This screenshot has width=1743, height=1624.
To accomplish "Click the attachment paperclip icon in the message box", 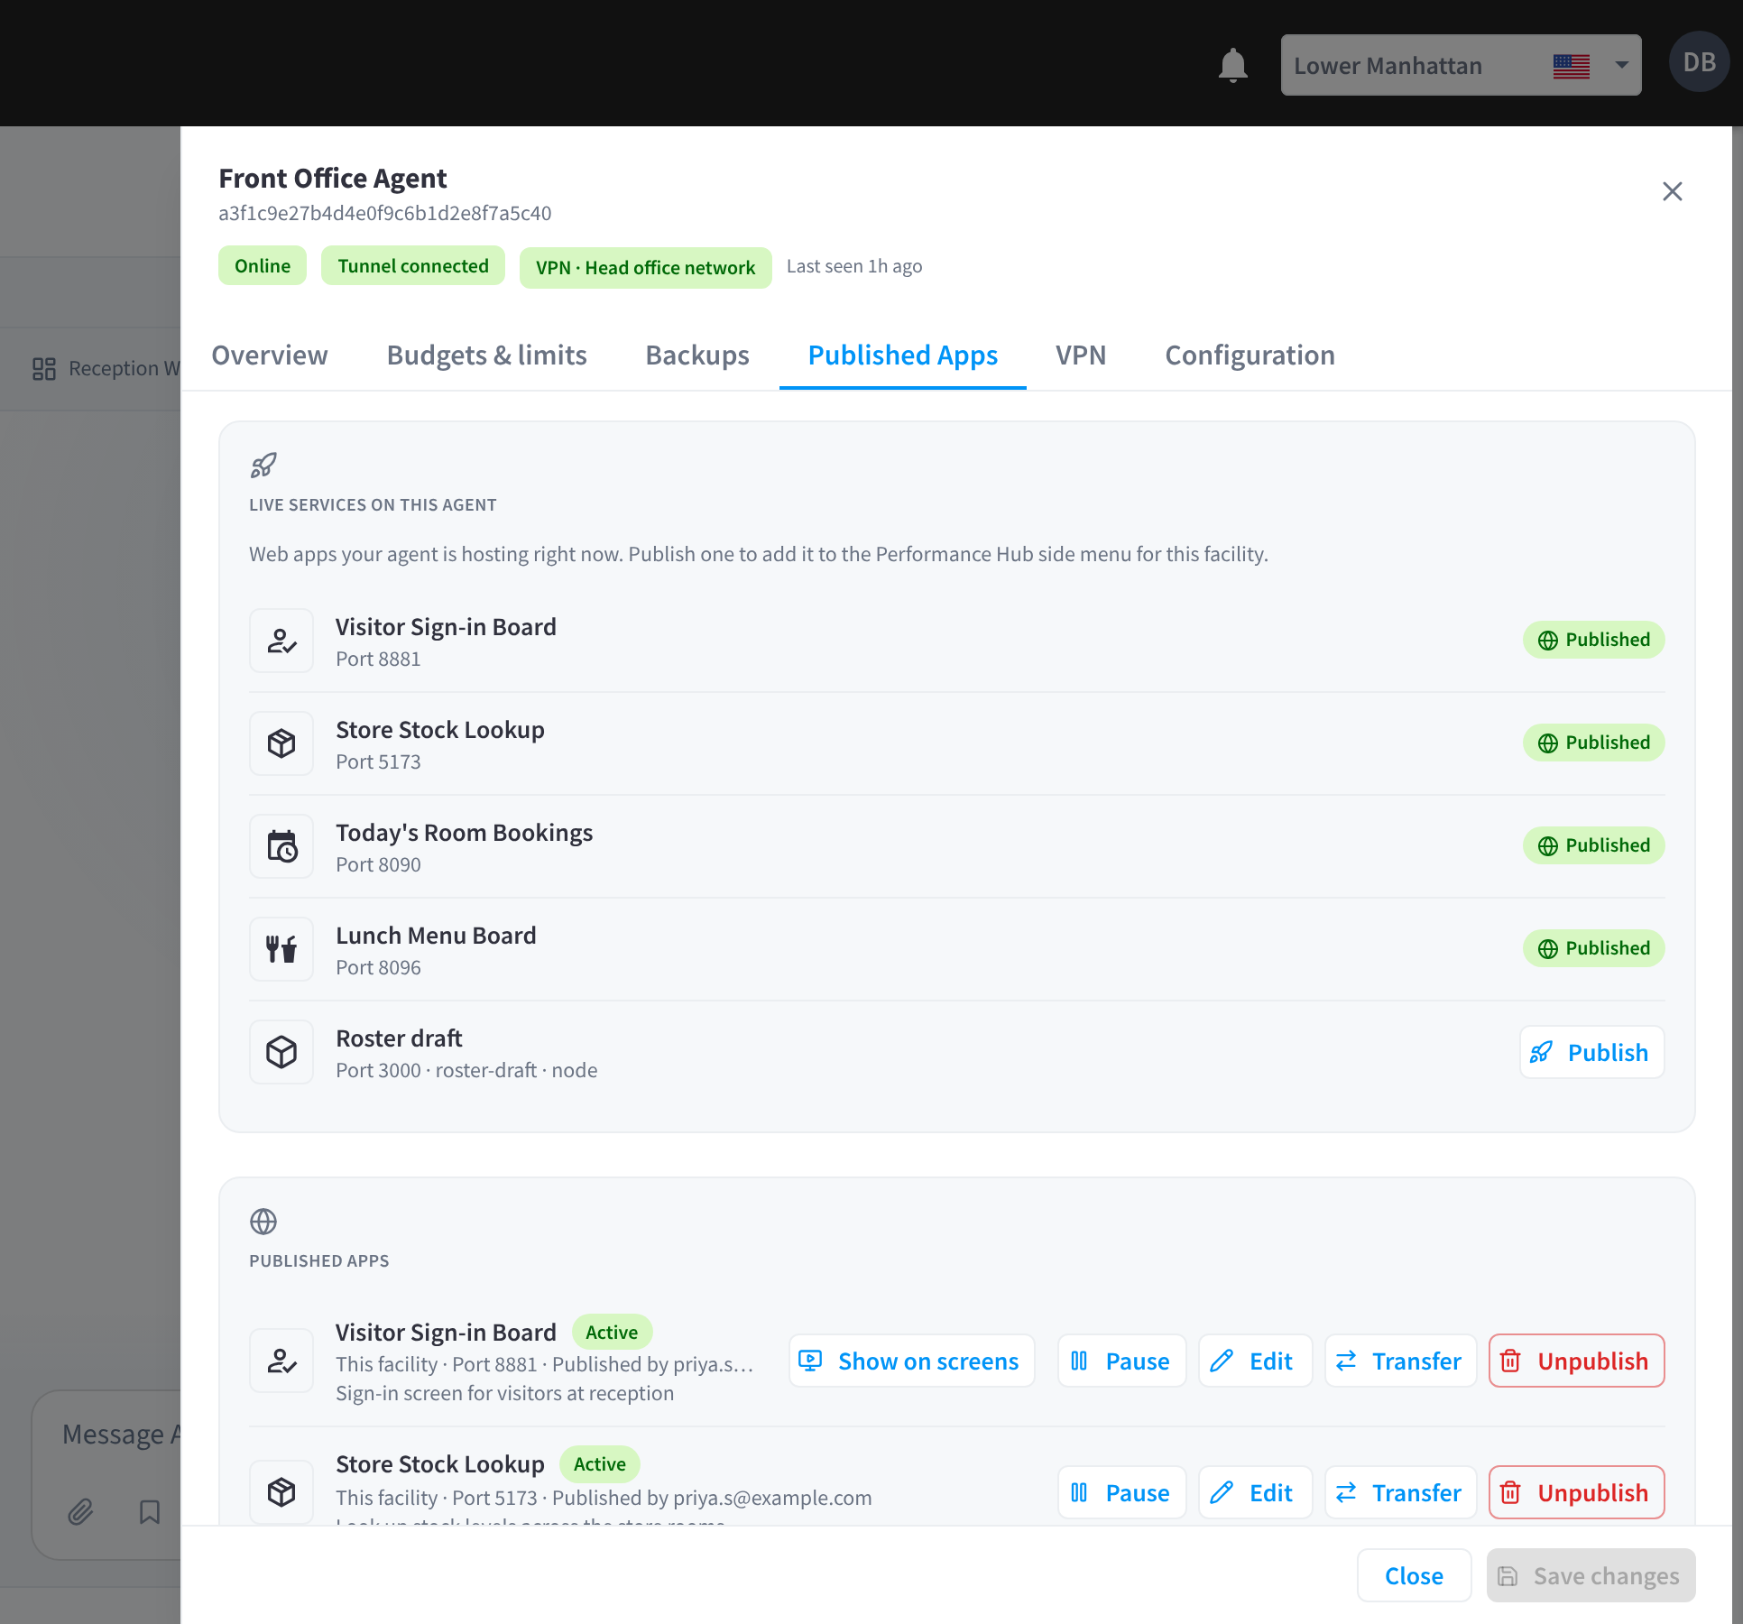I will (x=80, y=1511).
